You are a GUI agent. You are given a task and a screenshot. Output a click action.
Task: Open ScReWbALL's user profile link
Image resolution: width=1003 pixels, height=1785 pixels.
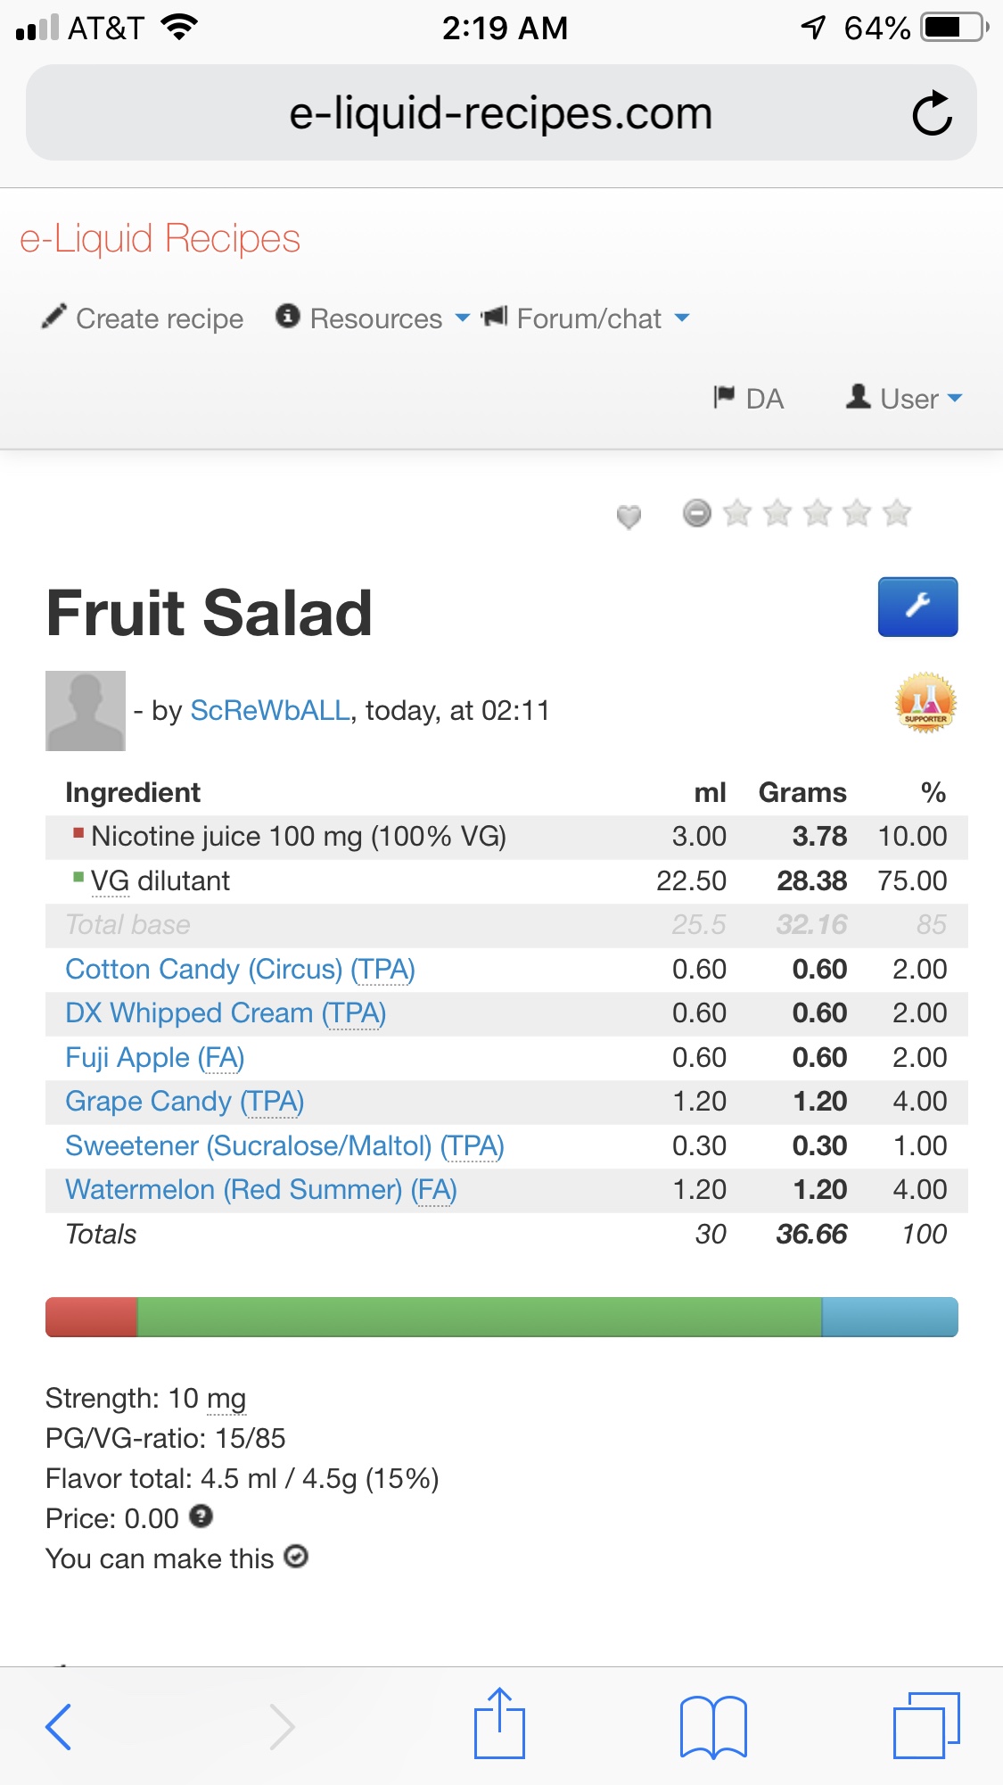[x=270, y=710]
